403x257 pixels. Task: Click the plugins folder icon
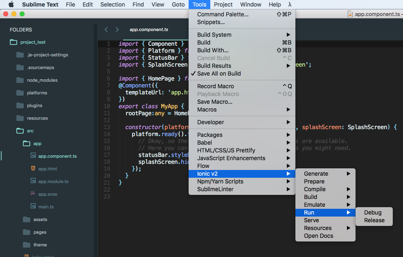(x=20, y=105)
